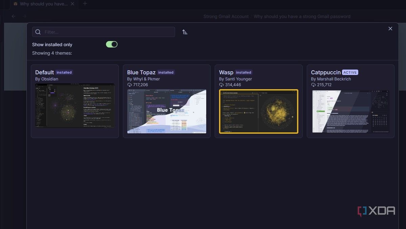Open a new tab with plus icon
Viewport: 406px width, 229px height.
(x=85, y=4)
